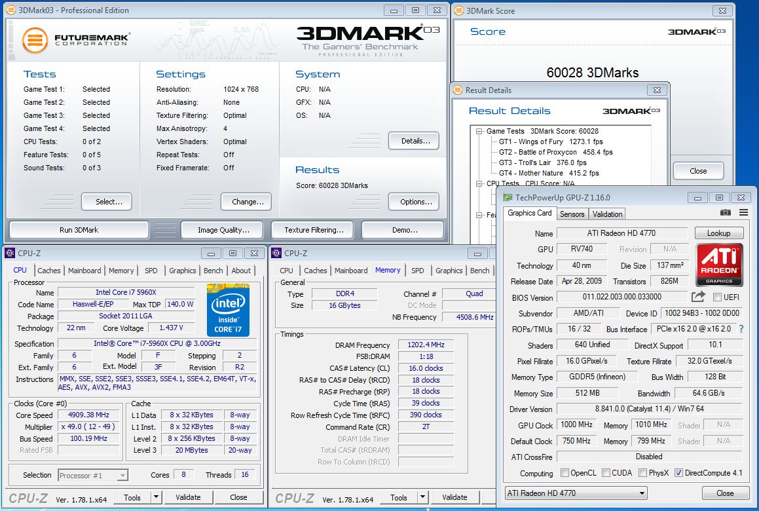Click the Texture Filtering button
This screenshot has height=511, width=759.
coord(314,230)
